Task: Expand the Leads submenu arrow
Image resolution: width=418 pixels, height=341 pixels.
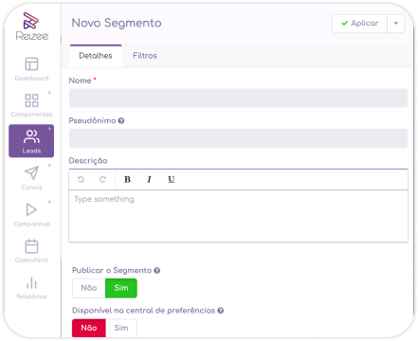Action: (x=49, y=129)
